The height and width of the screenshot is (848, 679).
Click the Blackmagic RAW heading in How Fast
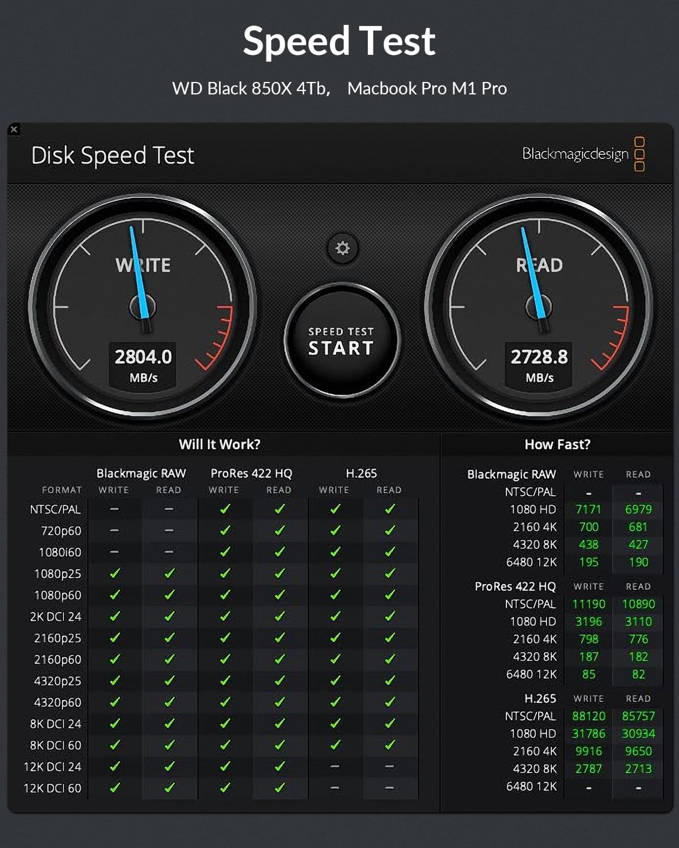pos(512,474)
